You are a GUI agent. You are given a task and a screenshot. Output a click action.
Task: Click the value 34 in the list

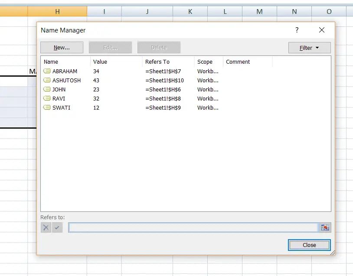click(x=96, y=71)
